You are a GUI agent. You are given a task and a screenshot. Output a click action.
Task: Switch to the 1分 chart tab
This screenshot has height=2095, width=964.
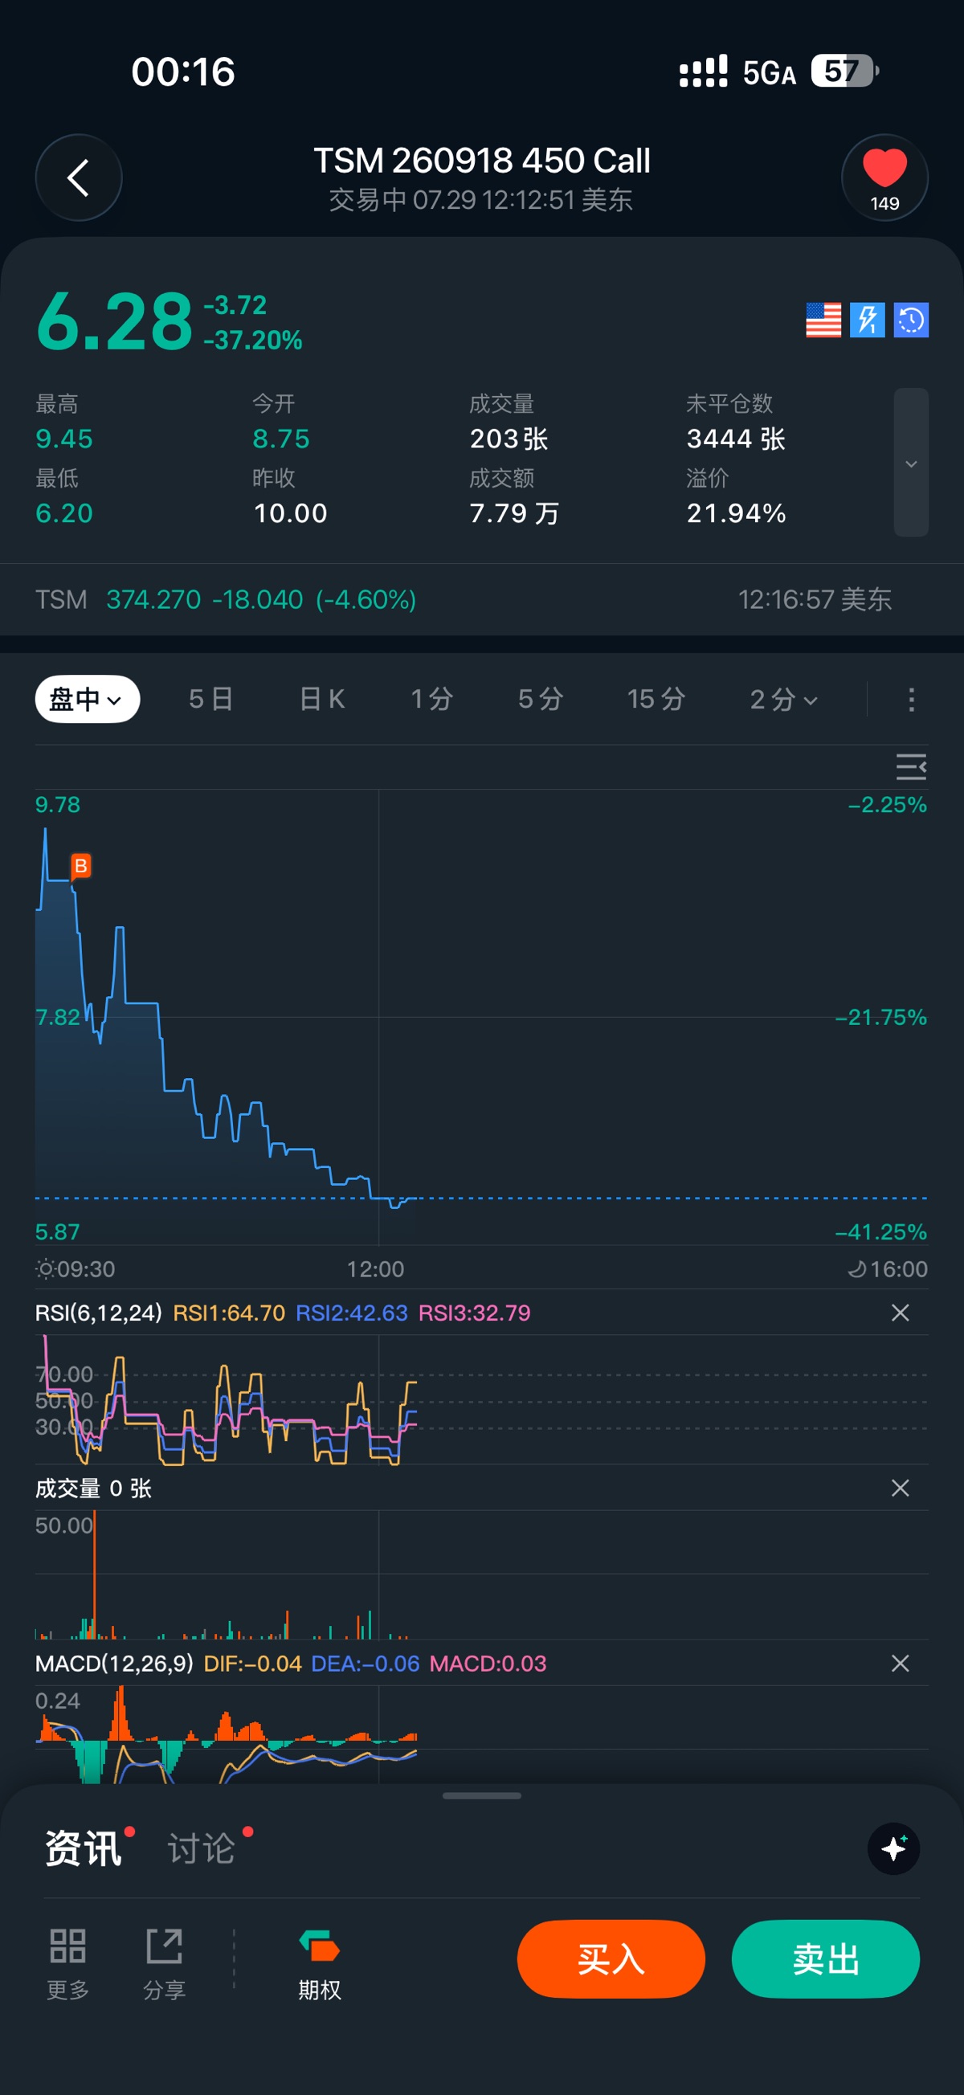pyautogui.click(x=431, y=699)
